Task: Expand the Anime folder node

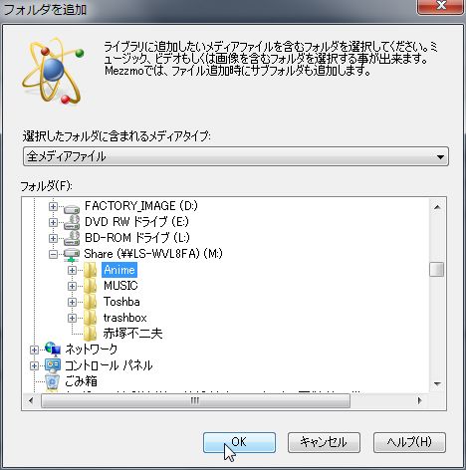Action: tap(72, 270)
